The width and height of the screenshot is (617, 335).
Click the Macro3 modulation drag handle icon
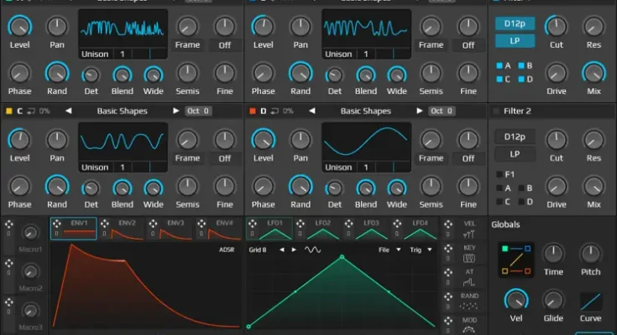point(8,302)
